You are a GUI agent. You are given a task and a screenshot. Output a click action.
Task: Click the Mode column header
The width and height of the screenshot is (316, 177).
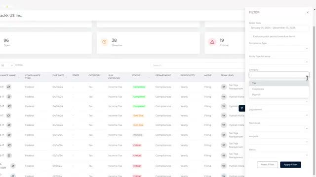tap(208, 75)
